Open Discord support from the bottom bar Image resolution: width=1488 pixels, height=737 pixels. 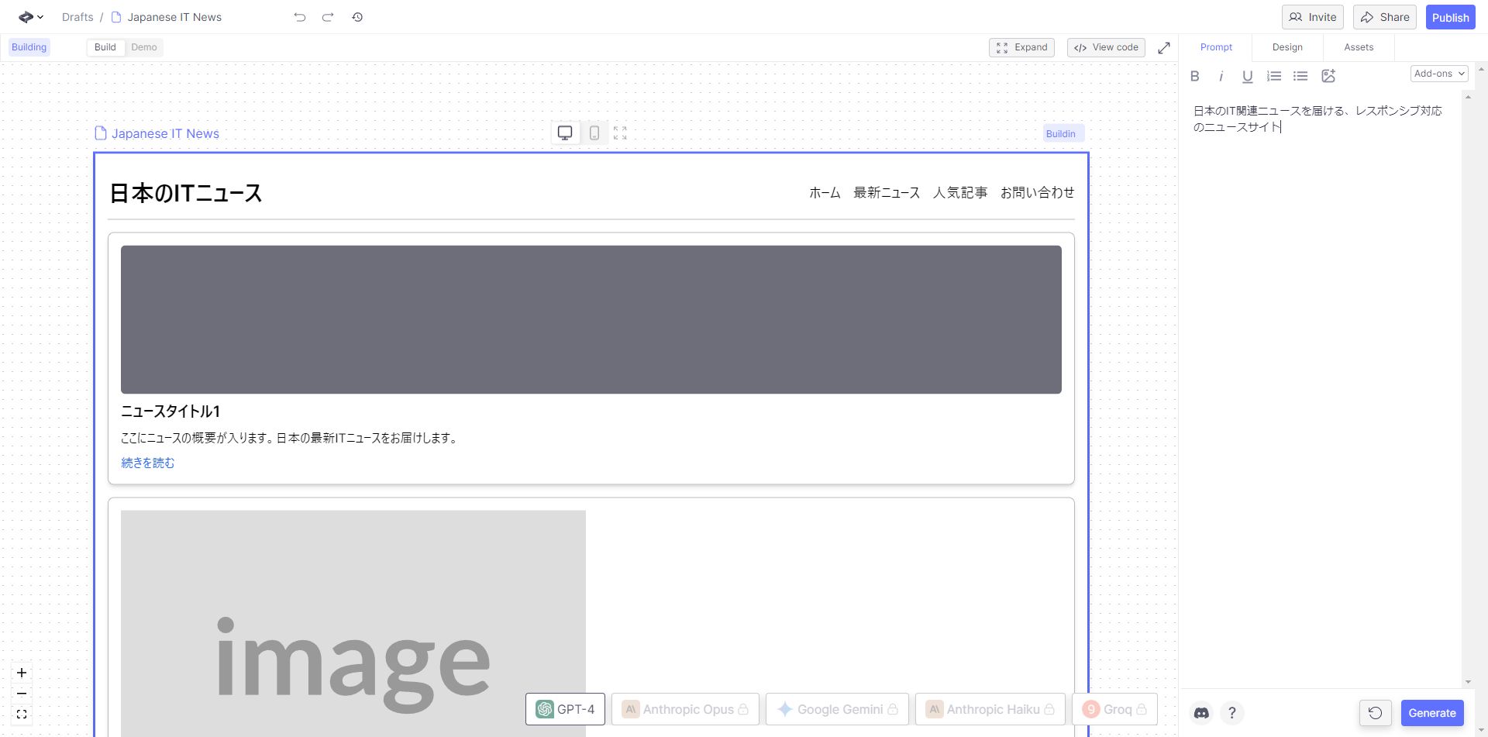[1200, 712]
